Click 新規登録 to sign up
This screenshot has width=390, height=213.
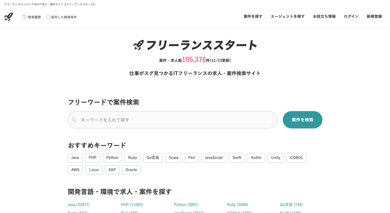coord(374,17)
